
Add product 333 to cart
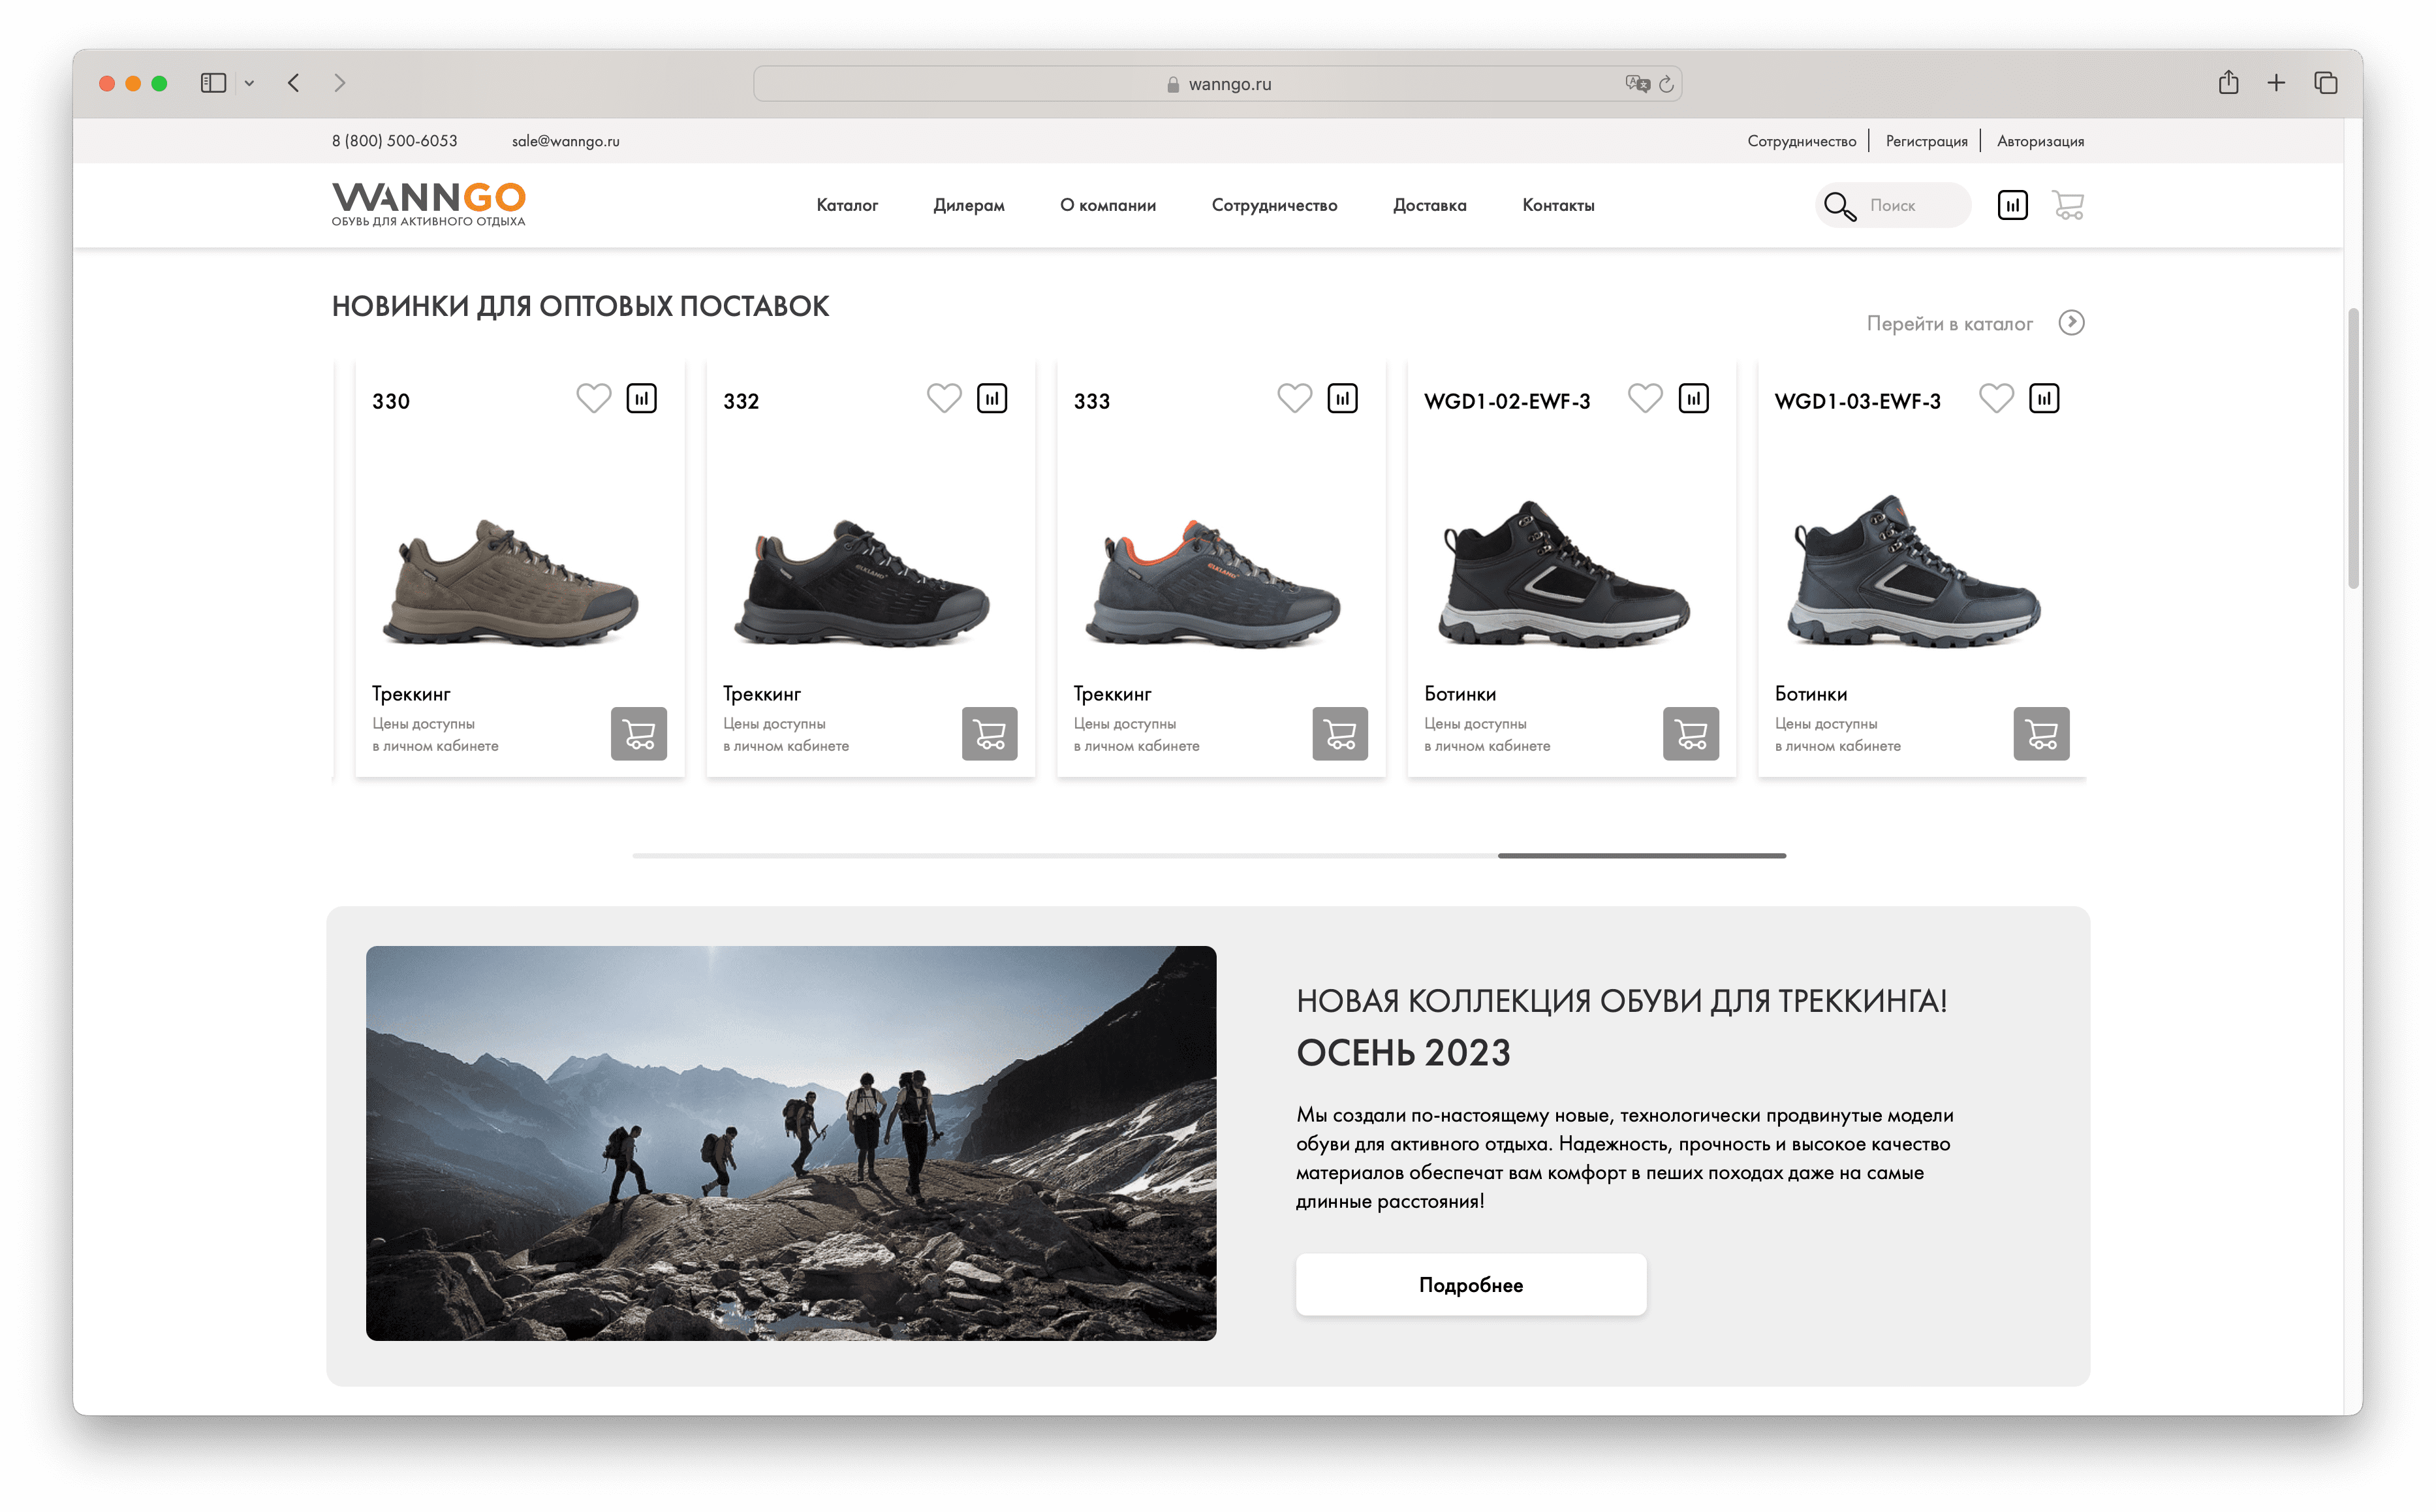(x=1341, y=734)
